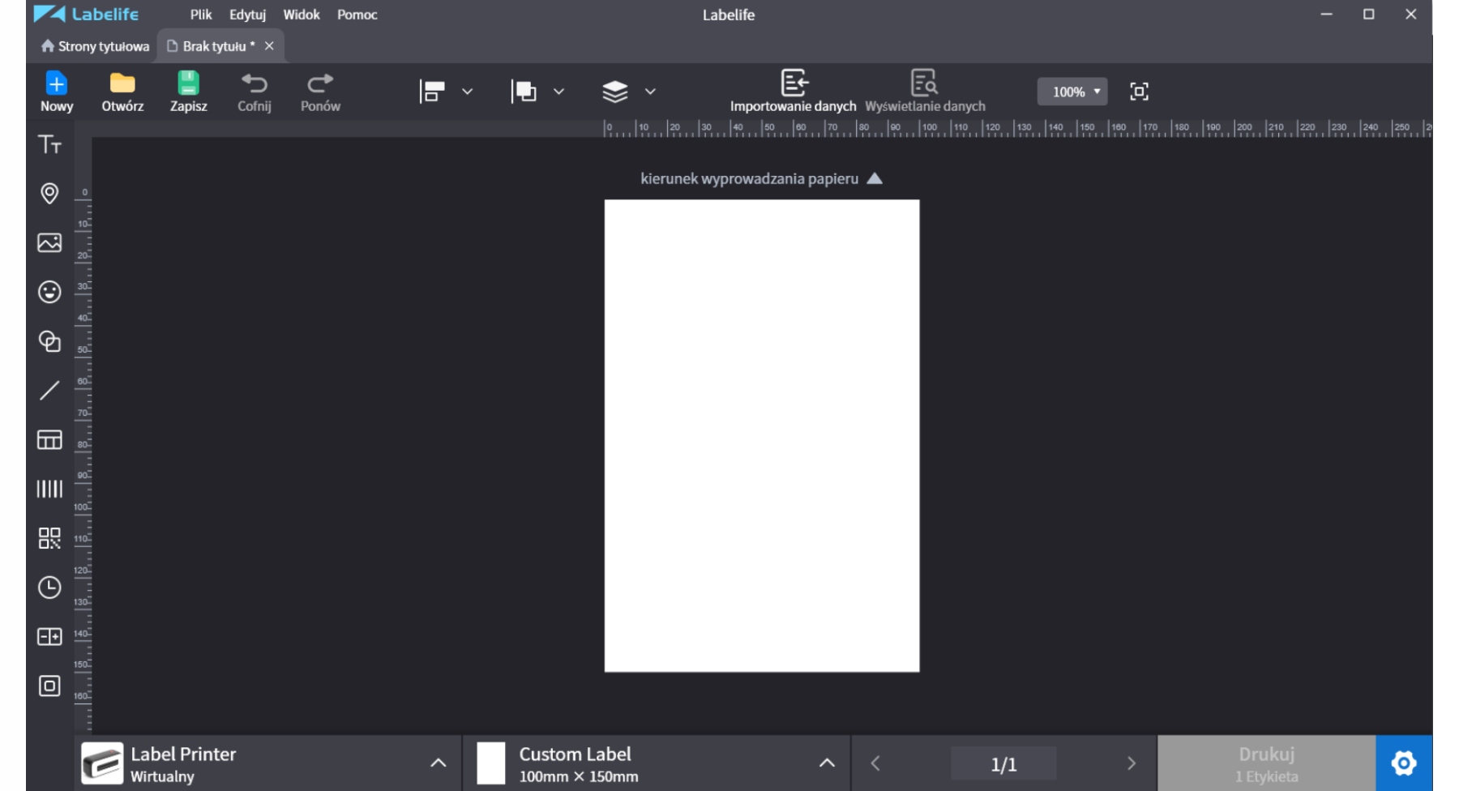Expand the alignment options dropdown
The width and height of the screenshot is (1459, 791).
(467, 92)
